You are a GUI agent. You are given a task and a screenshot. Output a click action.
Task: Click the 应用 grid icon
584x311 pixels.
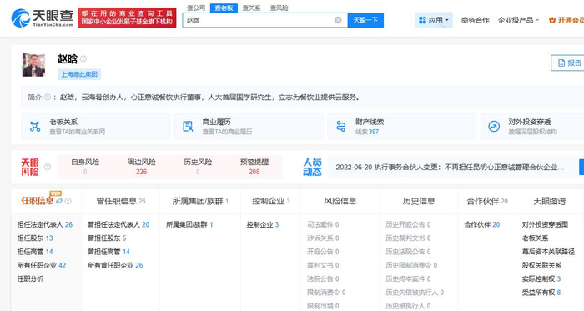click(x=422, y=20)
